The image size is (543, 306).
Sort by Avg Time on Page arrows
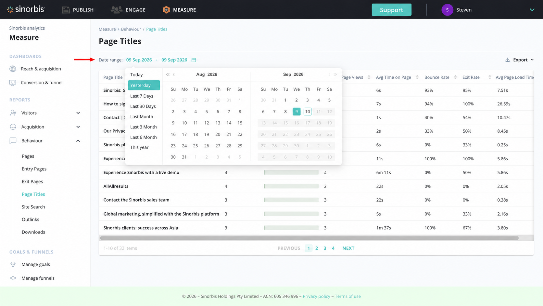tap(417, 77)
